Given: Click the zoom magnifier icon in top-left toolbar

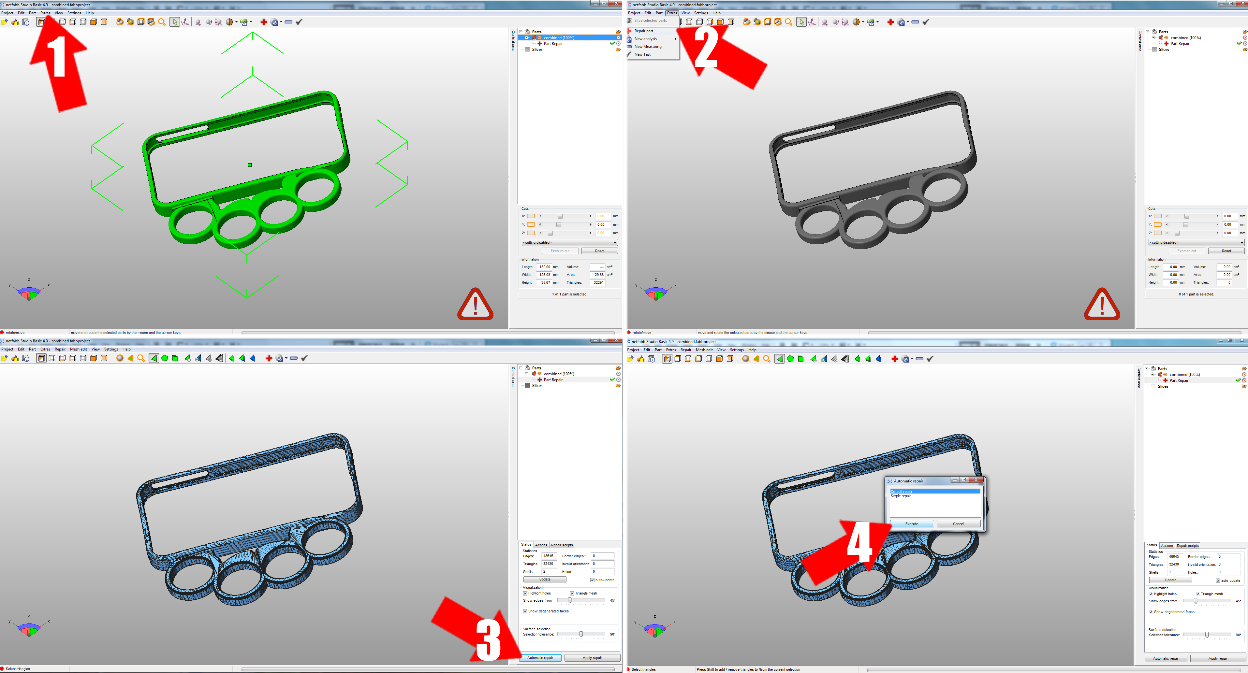Looking at the screenshot, I should tap(162, 22).
